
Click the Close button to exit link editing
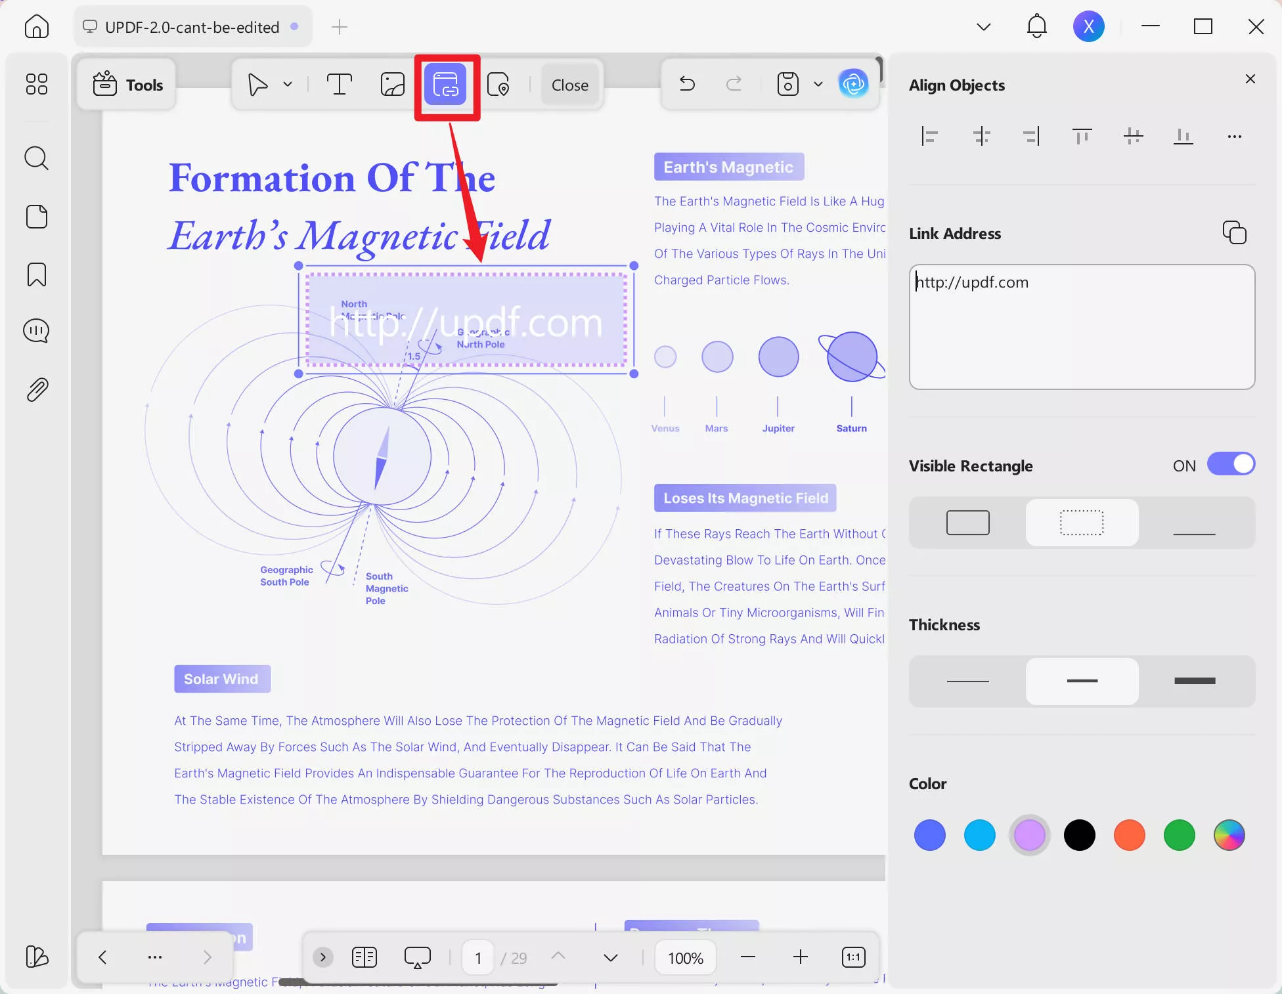[x=569, y=85]
